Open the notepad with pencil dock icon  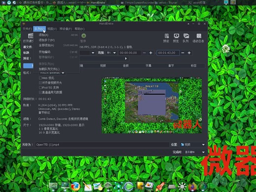click(87, 187)
